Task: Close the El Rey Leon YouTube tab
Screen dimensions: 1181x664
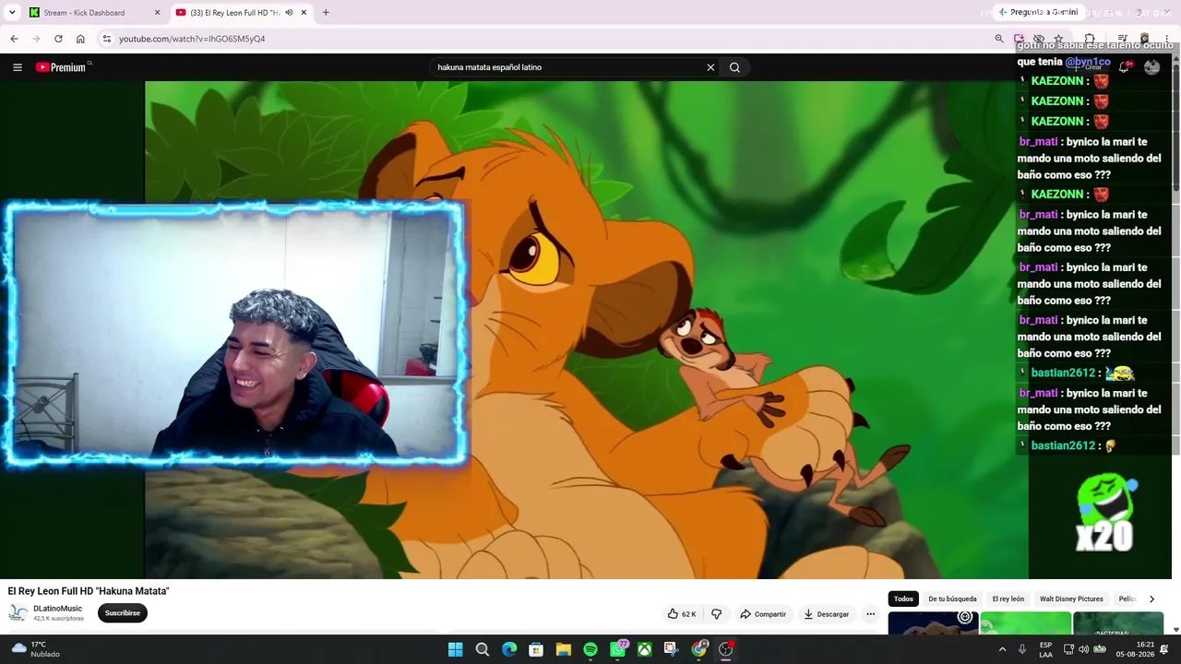Action: (304, 13)
